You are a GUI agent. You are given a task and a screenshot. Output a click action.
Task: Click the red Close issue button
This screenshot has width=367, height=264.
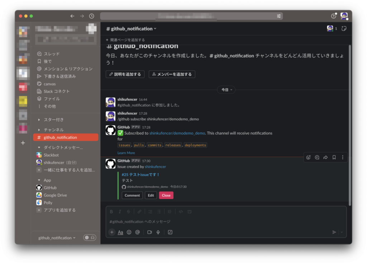(166, 195)
